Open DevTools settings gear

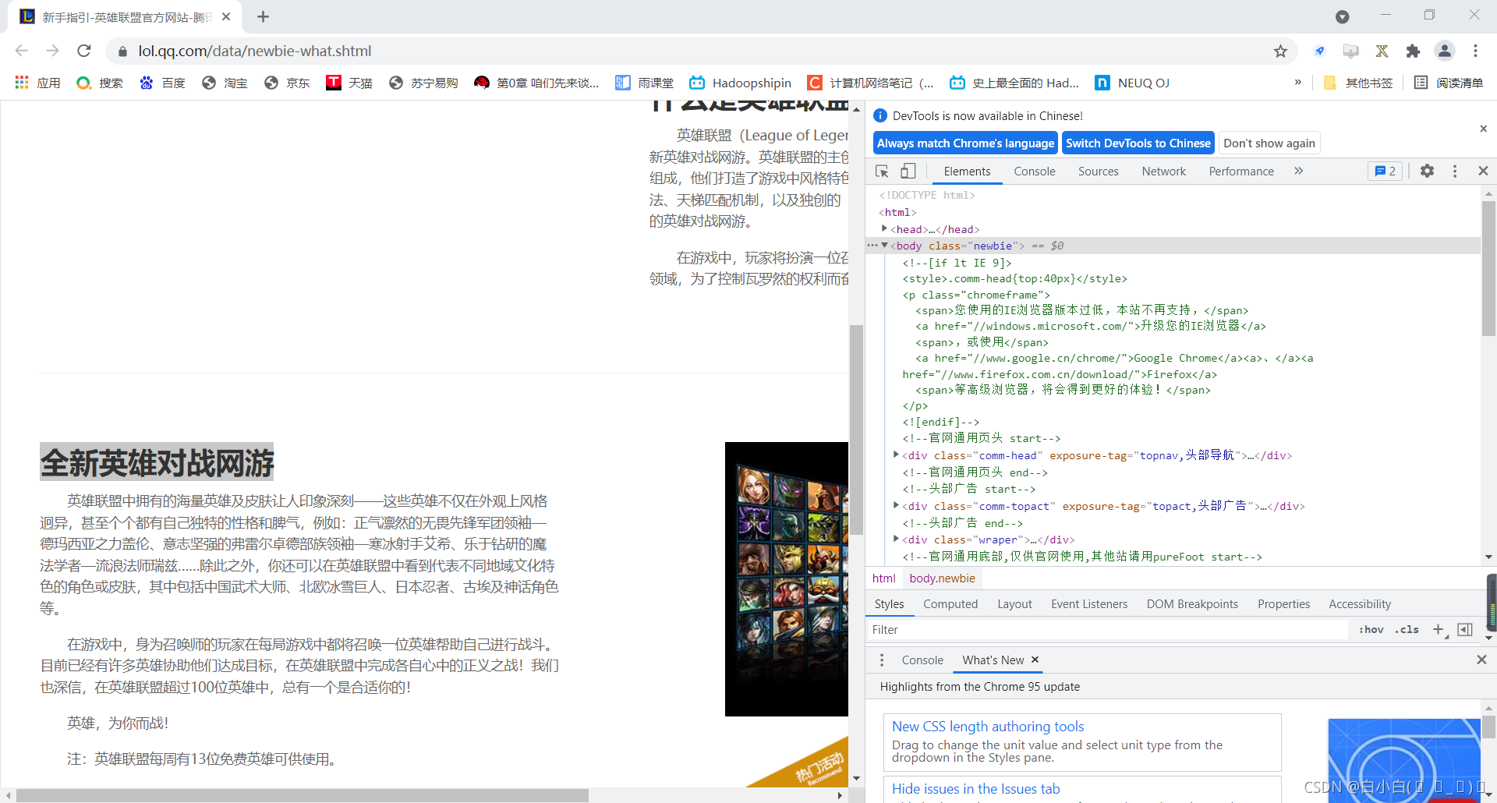1427,171
